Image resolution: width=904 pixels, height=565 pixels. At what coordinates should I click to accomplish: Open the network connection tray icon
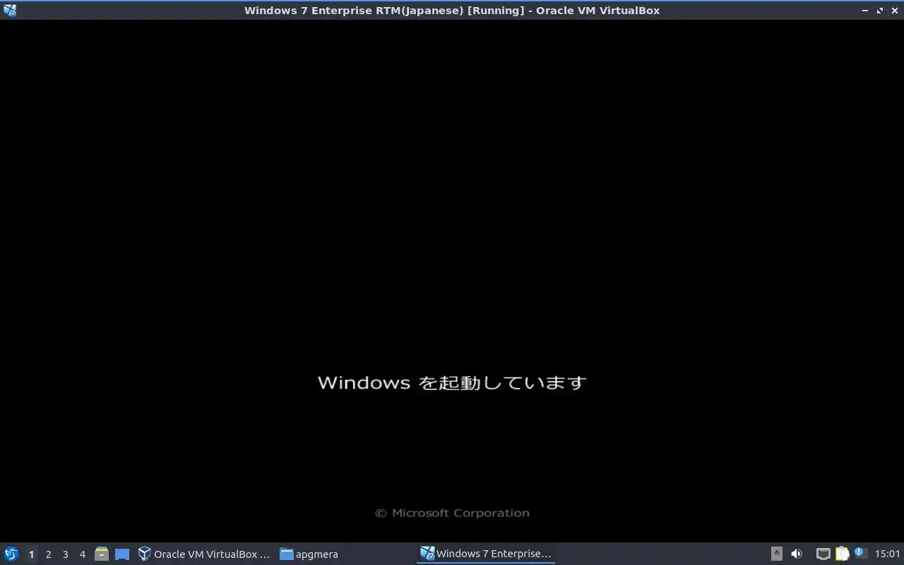click(x=823, y=554)
